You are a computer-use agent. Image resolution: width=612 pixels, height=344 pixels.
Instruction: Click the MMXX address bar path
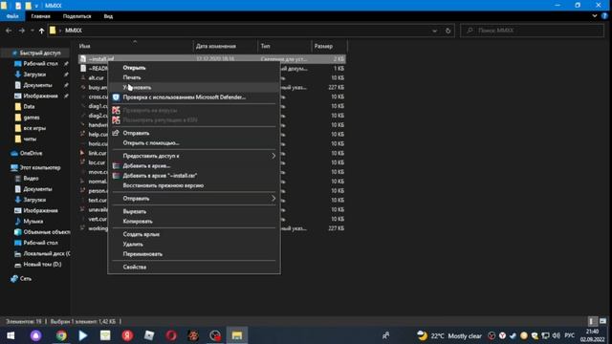click(x=74, y=31)
